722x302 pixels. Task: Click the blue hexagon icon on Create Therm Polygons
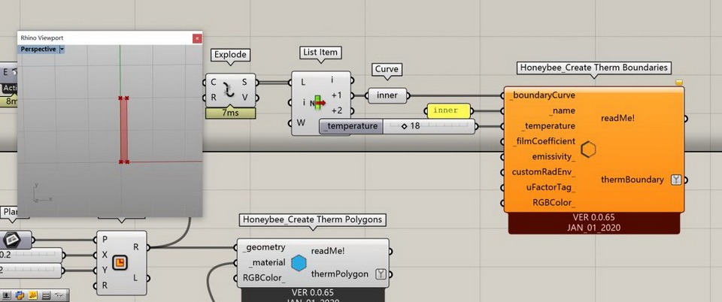pos(299,263)
